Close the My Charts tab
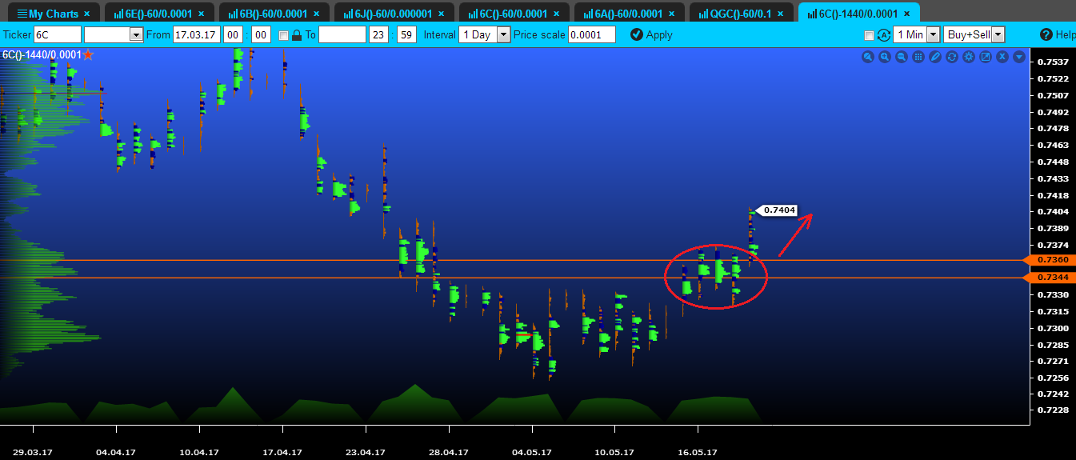The width and height of the screenshot is (1076, 460). pyautogui.click(x=86, y=14)
